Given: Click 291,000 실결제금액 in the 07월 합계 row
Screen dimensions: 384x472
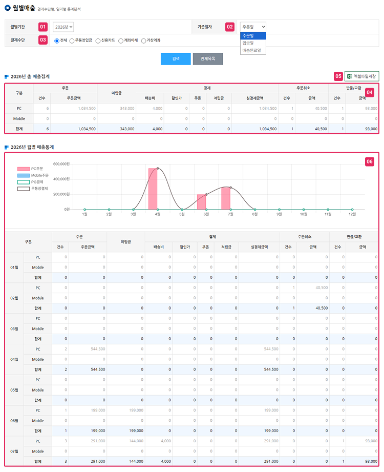Looking at the screenshot, I should point(271,461).
